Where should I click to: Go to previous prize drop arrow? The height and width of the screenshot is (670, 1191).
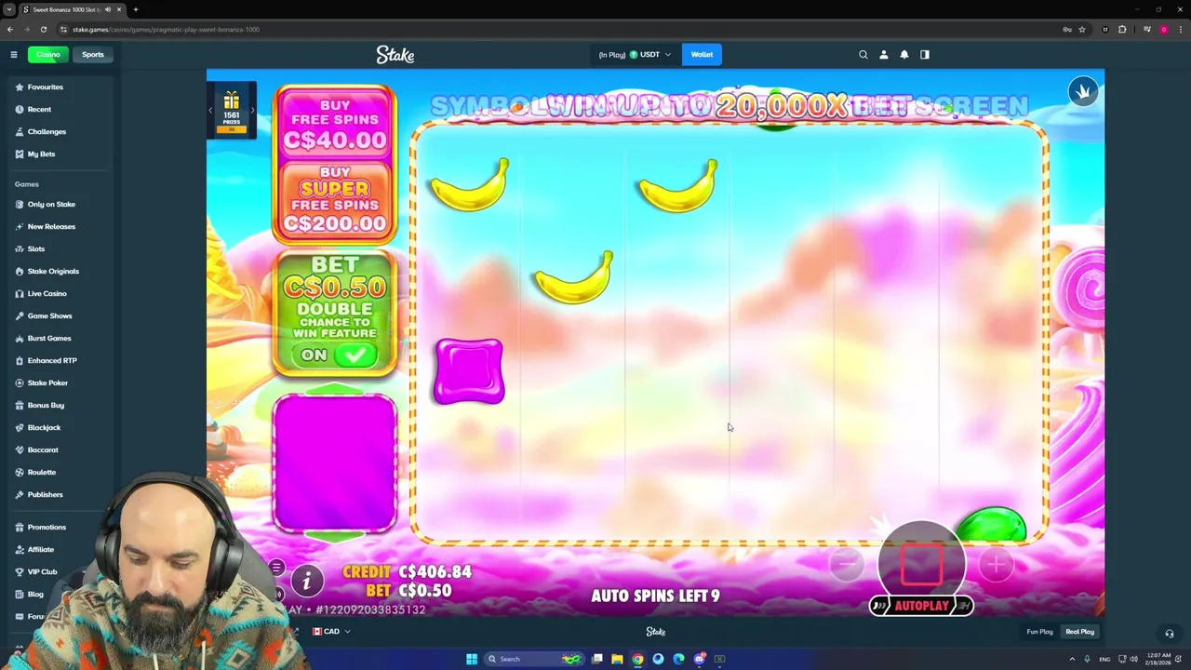click(210, 111)
